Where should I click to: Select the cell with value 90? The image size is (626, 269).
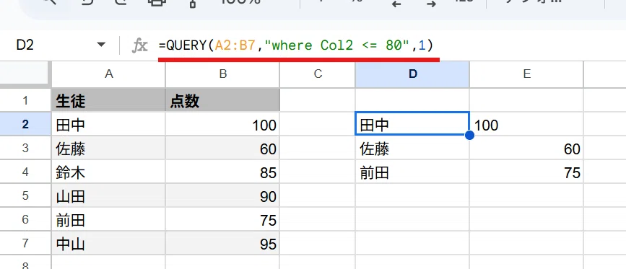coord(222,195)
